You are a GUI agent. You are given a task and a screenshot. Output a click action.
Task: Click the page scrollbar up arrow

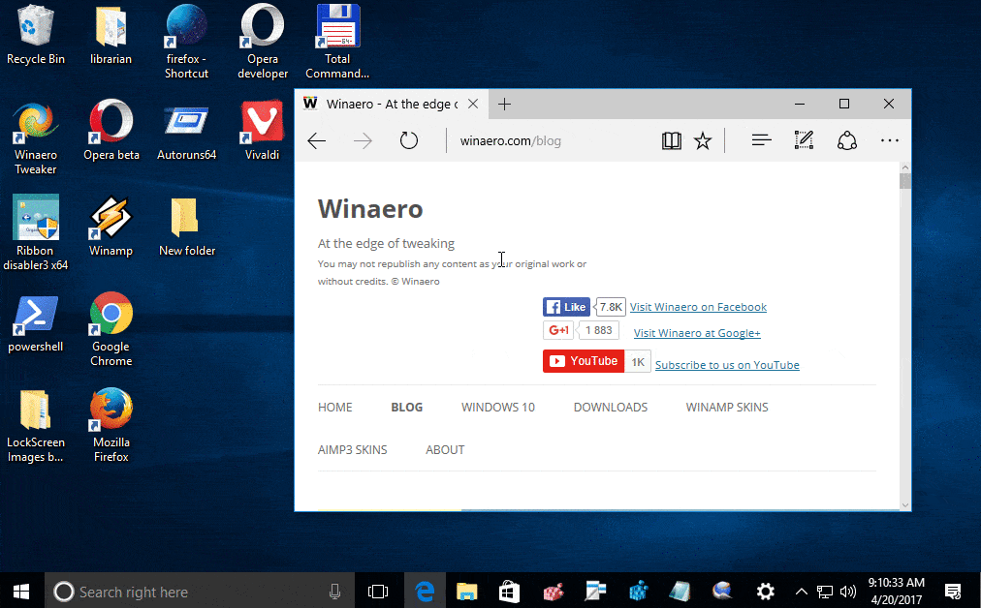[x=904, y=168]
